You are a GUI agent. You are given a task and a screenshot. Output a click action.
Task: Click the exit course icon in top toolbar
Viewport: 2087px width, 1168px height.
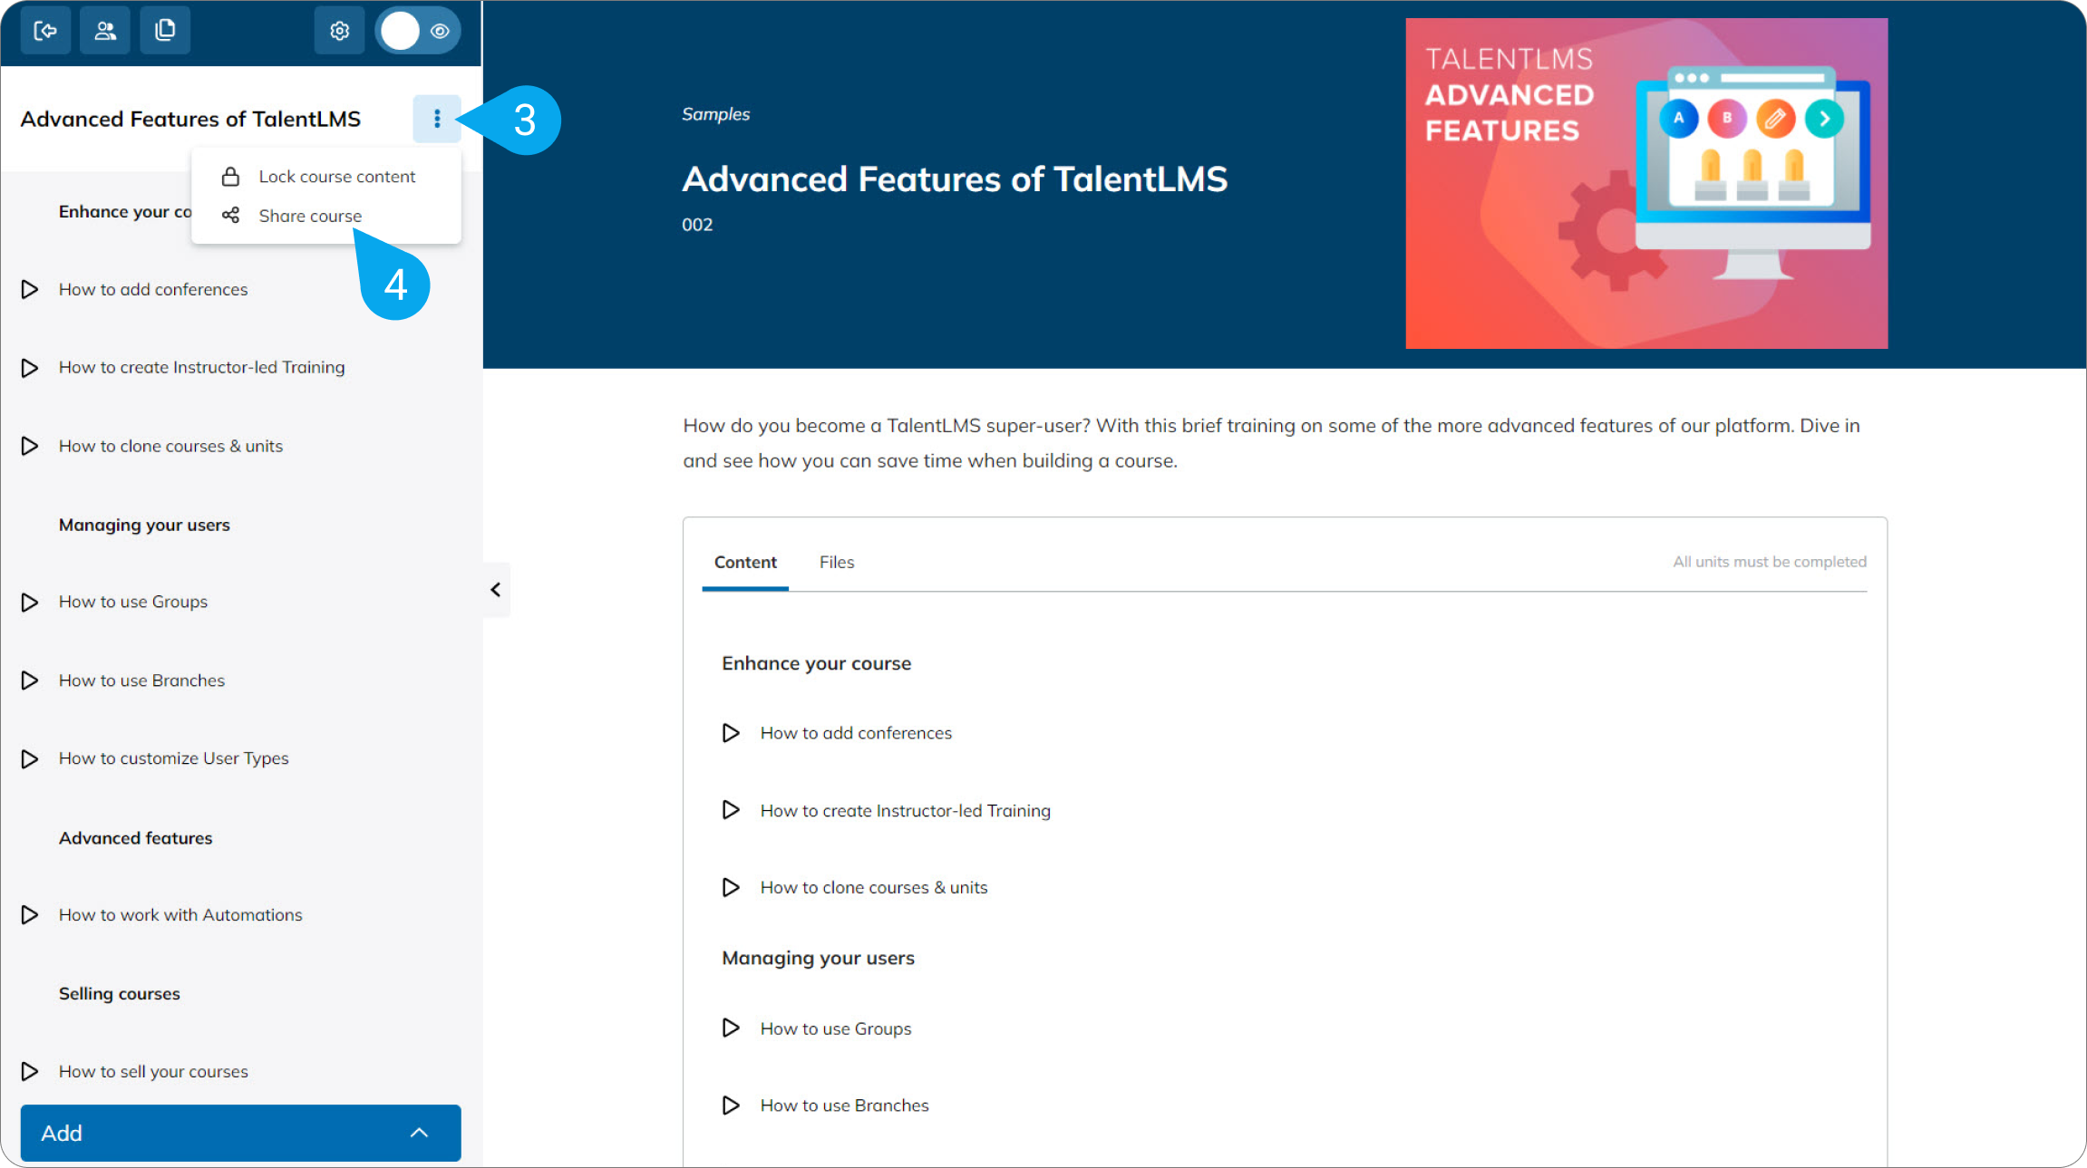(x=45, y=31)
